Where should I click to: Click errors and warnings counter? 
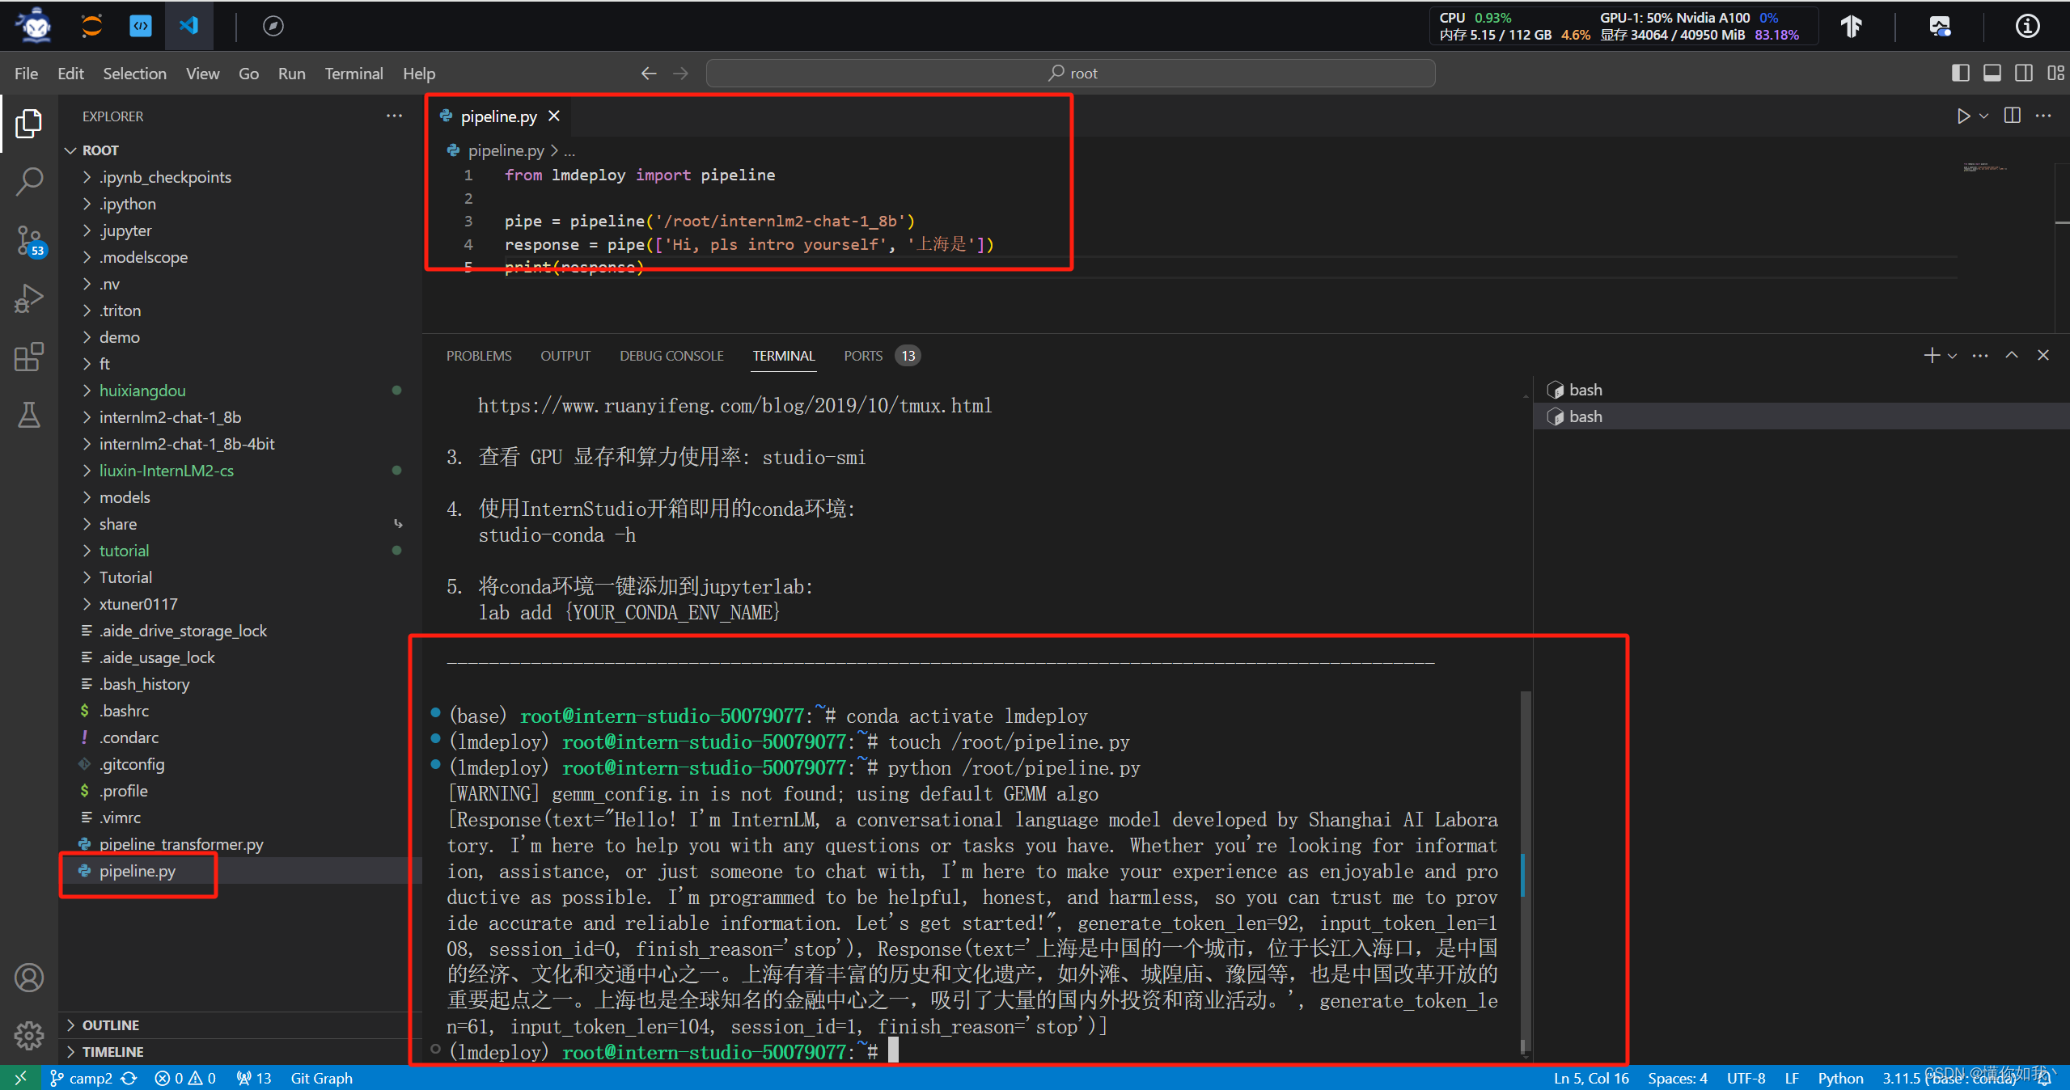coord(185,1078)
